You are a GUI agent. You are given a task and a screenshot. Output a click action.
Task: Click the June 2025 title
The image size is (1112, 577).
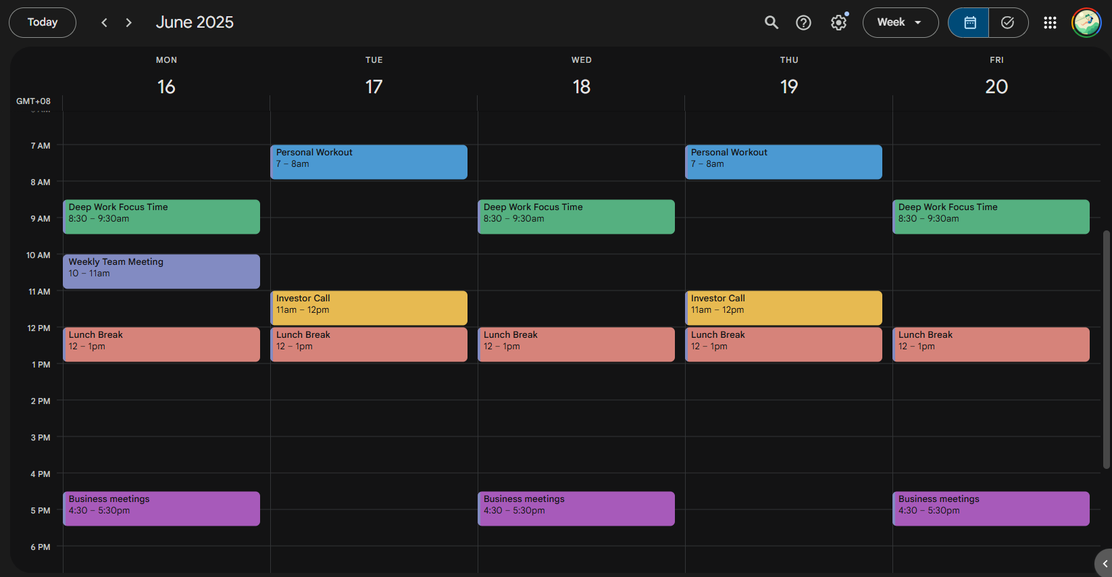195,22
